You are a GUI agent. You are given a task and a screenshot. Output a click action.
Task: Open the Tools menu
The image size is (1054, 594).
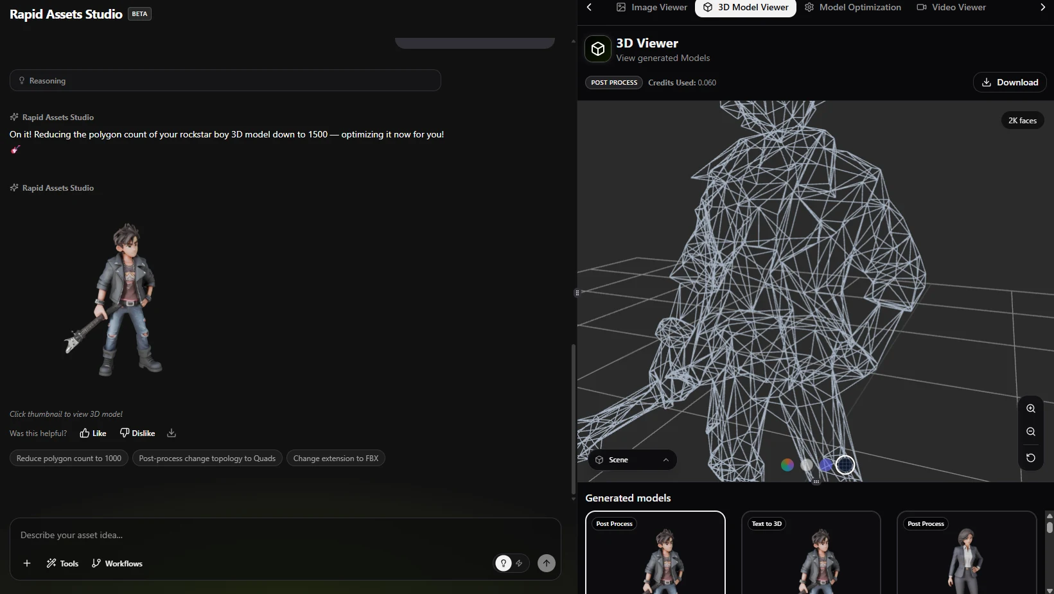(x=62, y=563)
